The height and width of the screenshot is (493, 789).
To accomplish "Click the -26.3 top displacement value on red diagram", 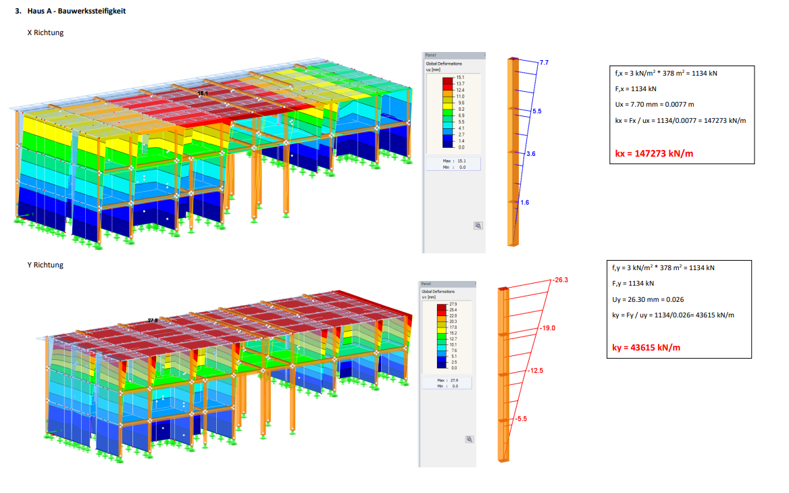I will click(562, 280).
